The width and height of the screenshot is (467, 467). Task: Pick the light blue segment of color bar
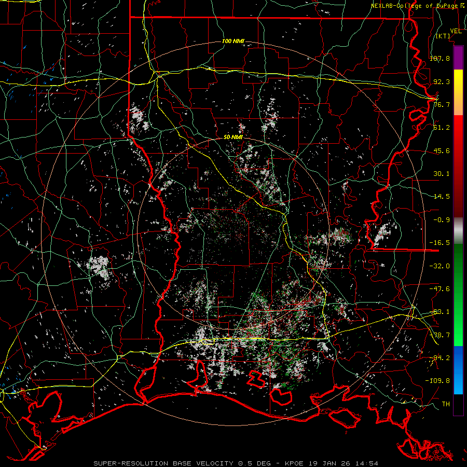click(458, 383)
